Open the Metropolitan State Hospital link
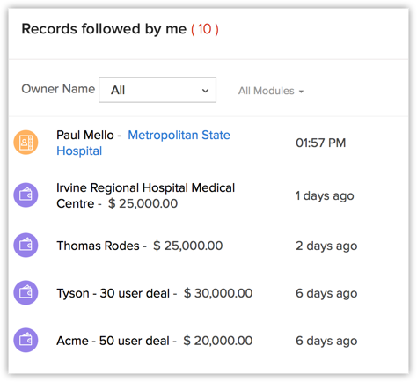 [143, 143]
